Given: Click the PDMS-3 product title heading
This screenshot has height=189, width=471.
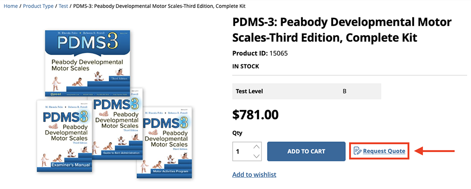Looking at the screenshot, I should click(342, 30).
